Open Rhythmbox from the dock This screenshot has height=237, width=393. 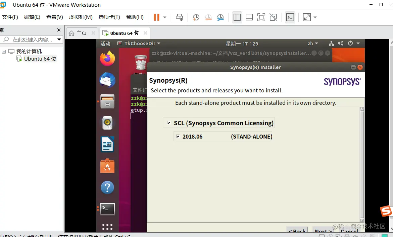[107, 123]
